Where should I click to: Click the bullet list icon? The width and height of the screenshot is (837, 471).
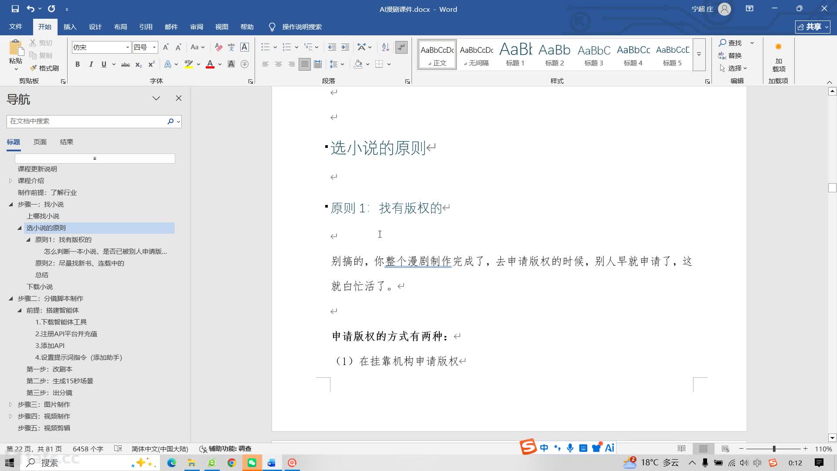pyautogui.click(x=265, y=47)
